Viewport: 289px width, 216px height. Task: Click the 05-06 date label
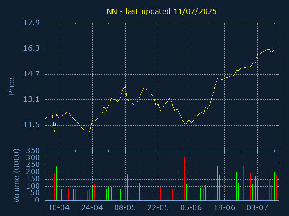tap(191, 208)
